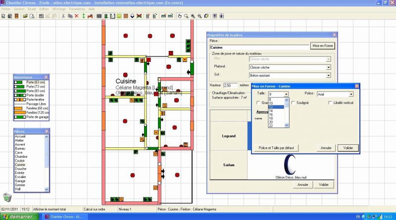
Task: Click the black diamond toolbar icon
Action: click(x=132, y=16)
